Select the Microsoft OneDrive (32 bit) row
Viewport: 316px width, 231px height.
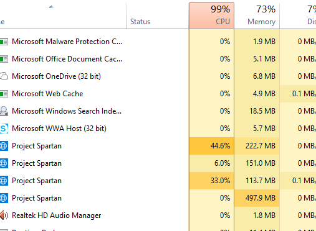pos(158,76)
